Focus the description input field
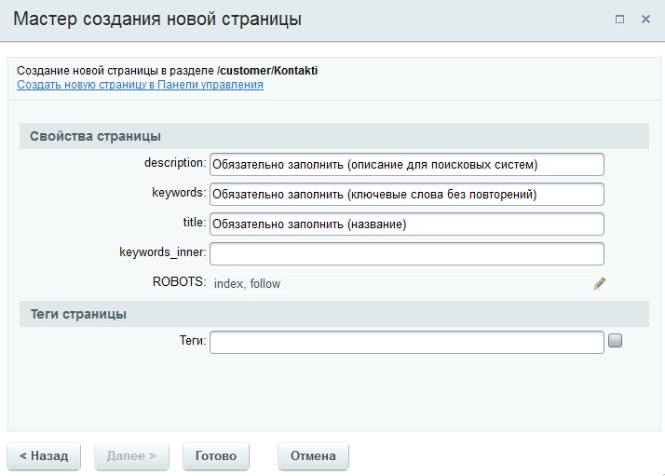This screenshot has width=665, height=476. [x=407, y=165]
